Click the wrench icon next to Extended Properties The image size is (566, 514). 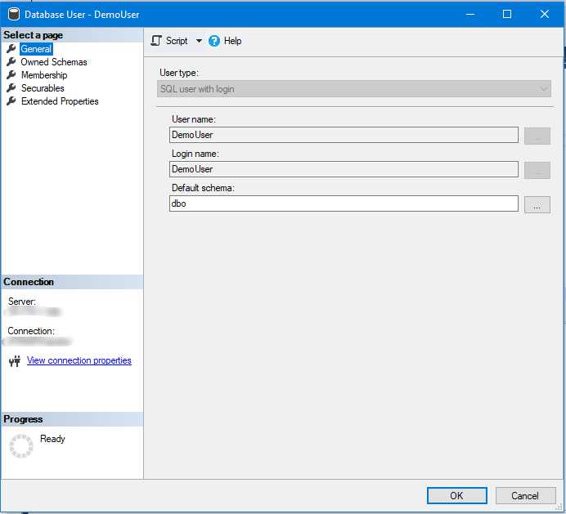click(x=11, y=101)
